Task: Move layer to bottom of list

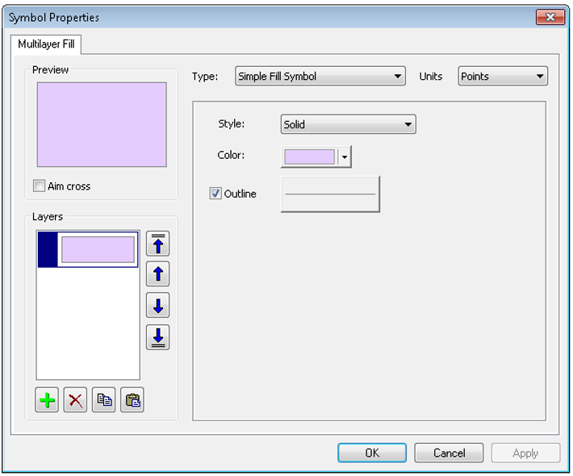Action: (157, 337)
